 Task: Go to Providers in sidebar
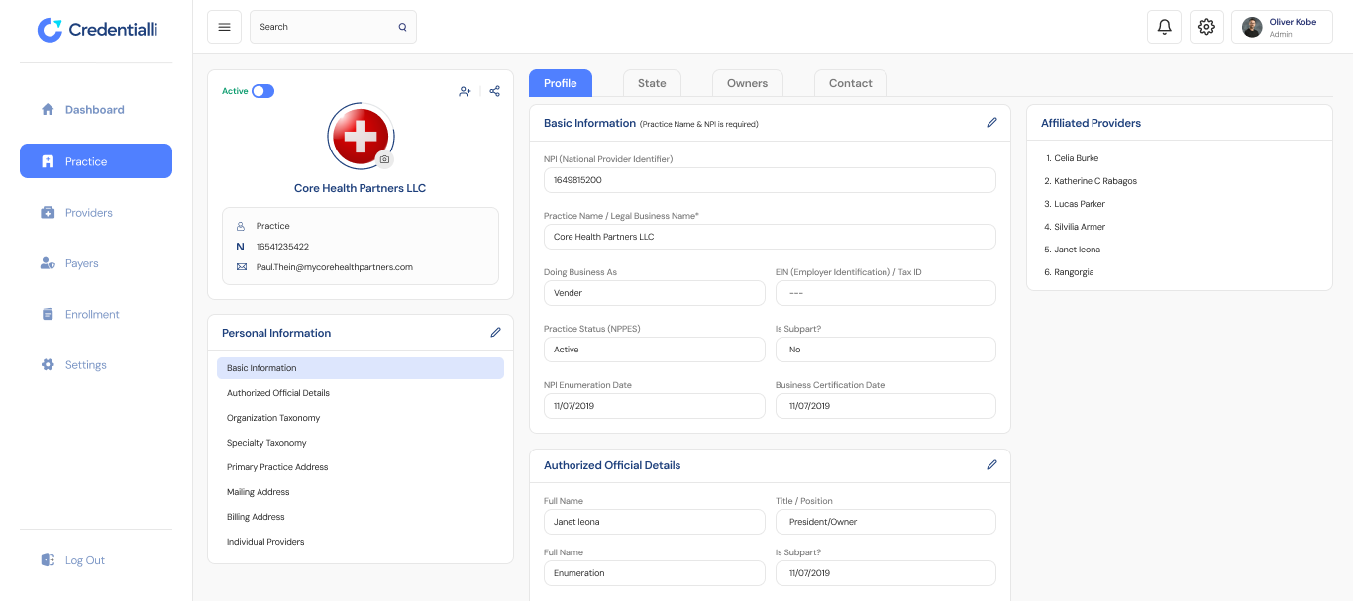click(89, 213)
